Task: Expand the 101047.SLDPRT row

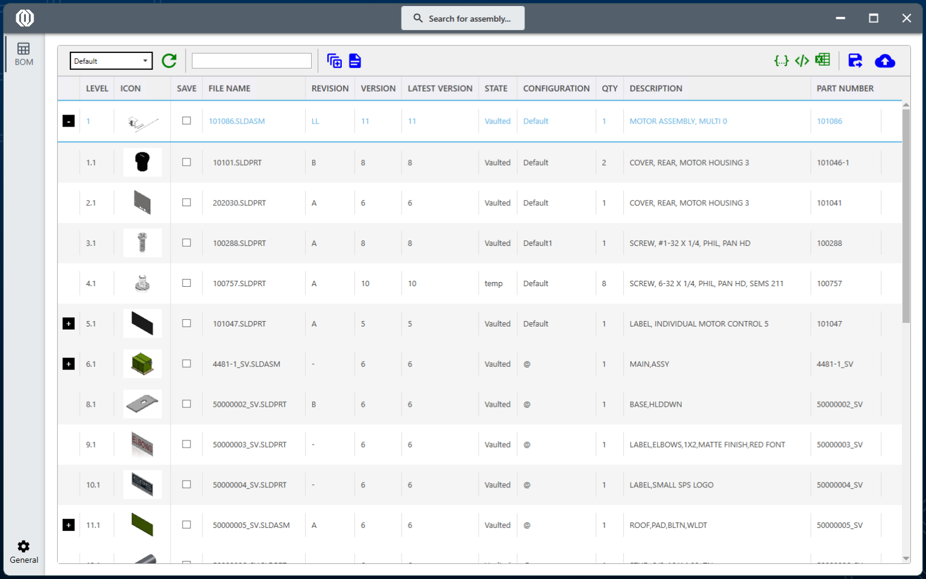Action: tap(68, 323)
